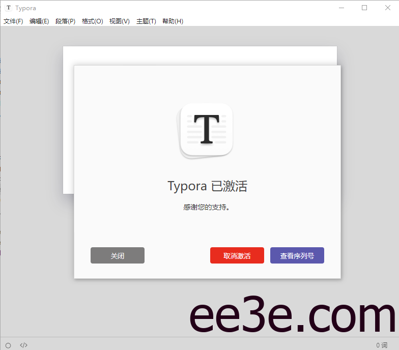Open the 帮助(H) menu
This screenshot has width=399, height=350.
[x=173, y=21]
